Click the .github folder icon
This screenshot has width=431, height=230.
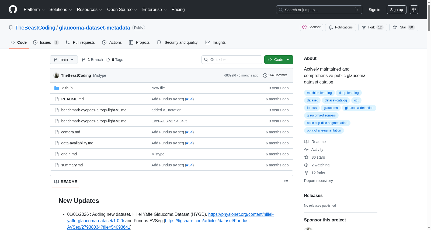pyautogui.click(x=57, y=88)
